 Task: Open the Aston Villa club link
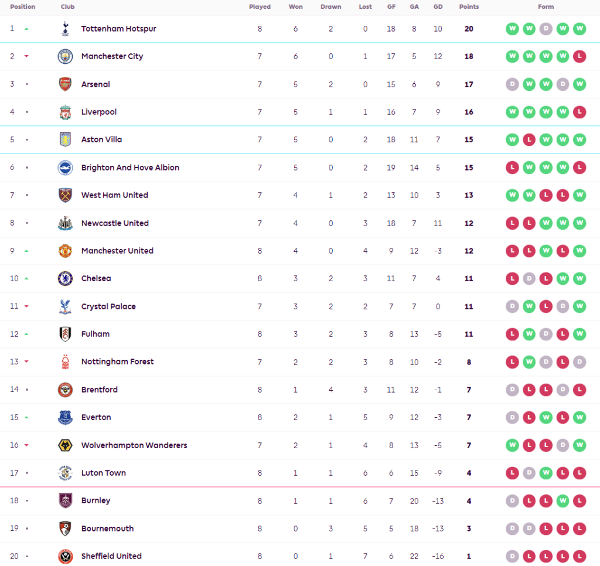[101, 139]
